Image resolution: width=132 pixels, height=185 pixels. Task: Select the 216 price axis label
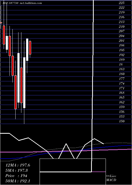point(121,17)
